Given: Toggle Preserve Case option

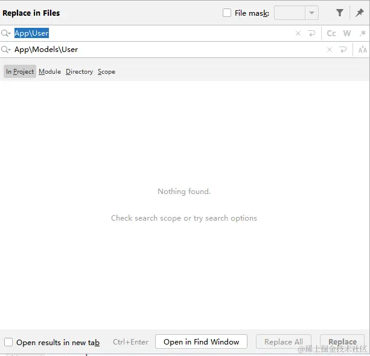Looking at the screenshot, I should (x=362, y=50).
